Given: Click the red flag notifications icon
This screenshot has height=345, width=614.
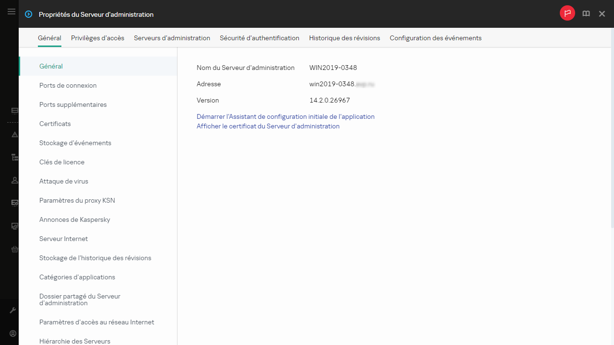Looking at the screenshot, I should pyautogui.click(x=567, y=13).
